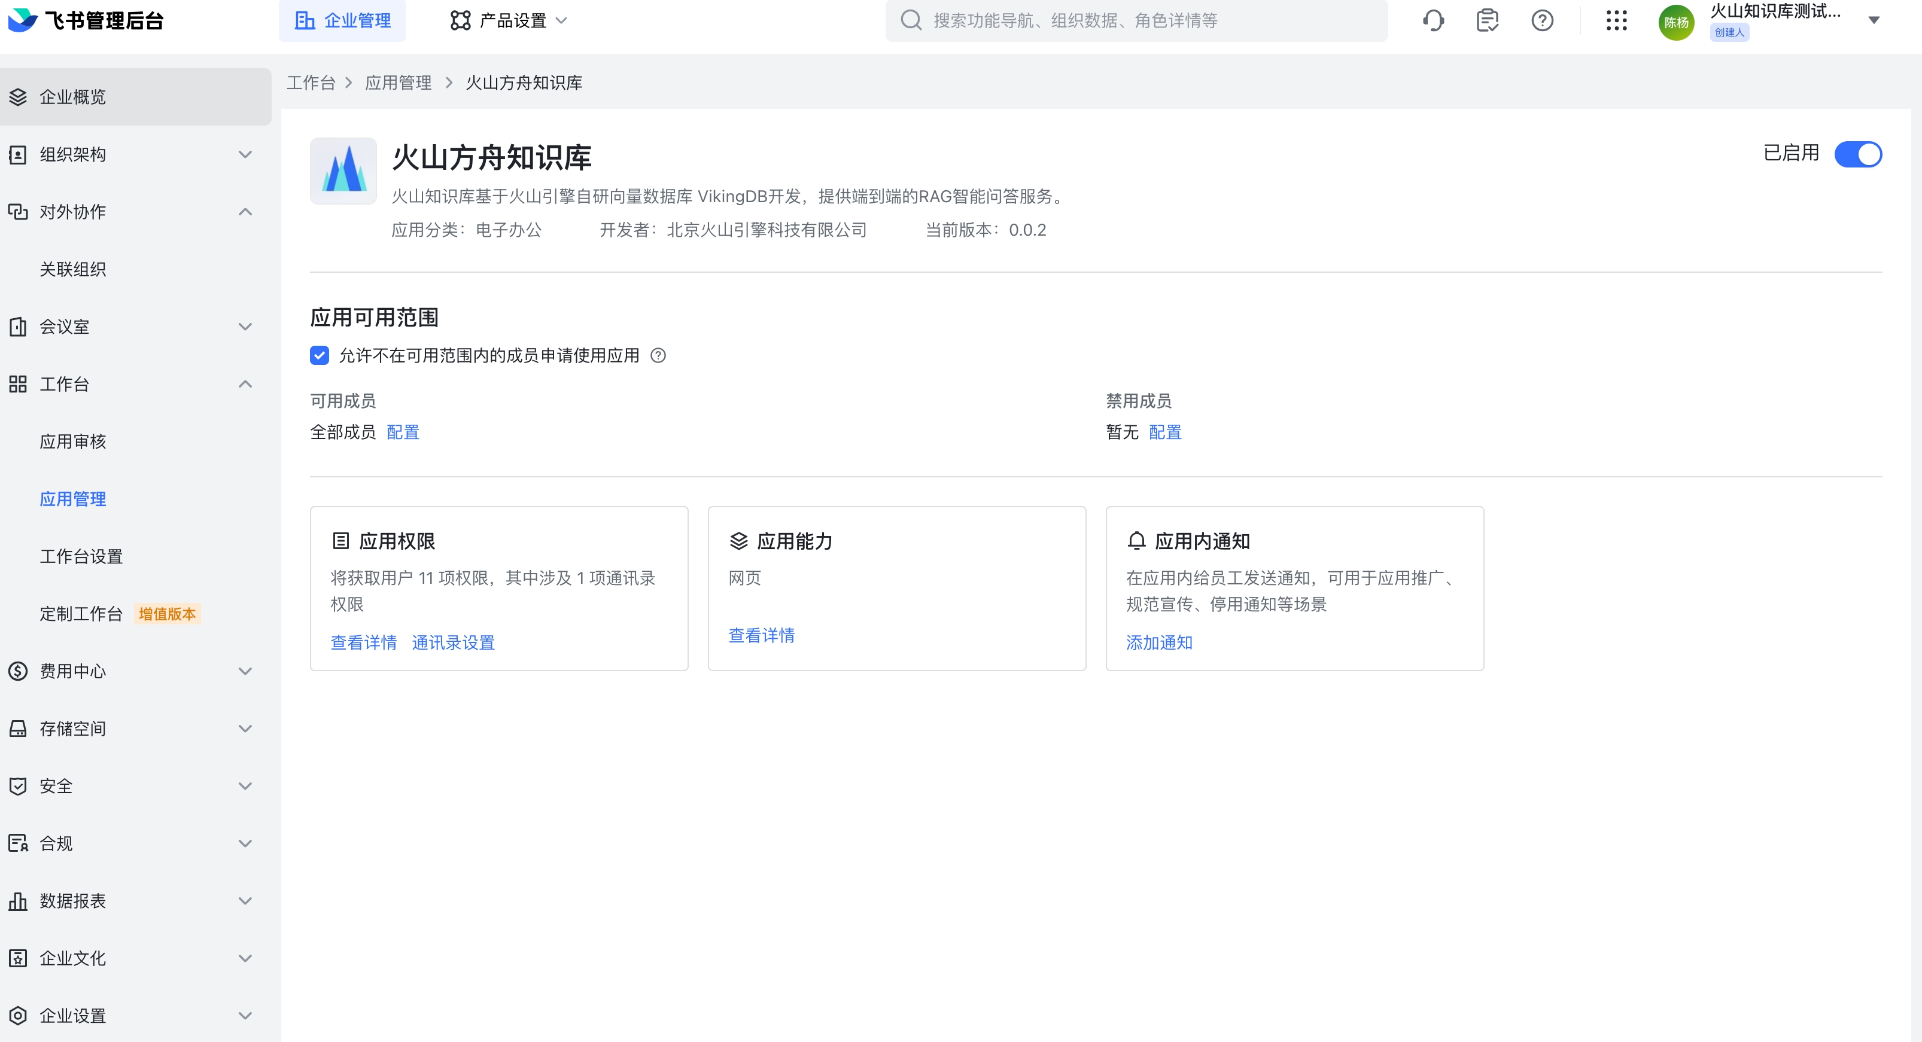This screenshot has width=1922, height=1042.
Task: Click the 会议室 sidebar icon
Action: pyautogui.click(x=18, y=327)
